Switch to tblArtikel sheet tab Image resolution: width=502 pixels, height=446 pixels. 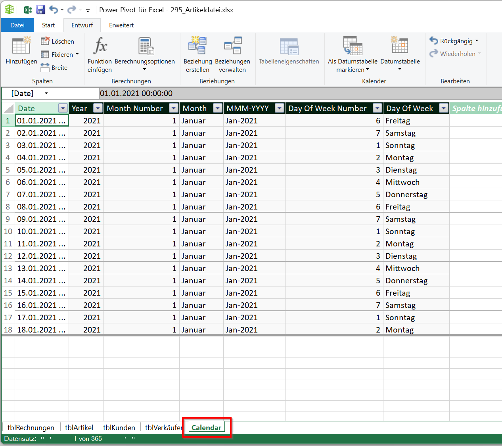tap(79, 427)
